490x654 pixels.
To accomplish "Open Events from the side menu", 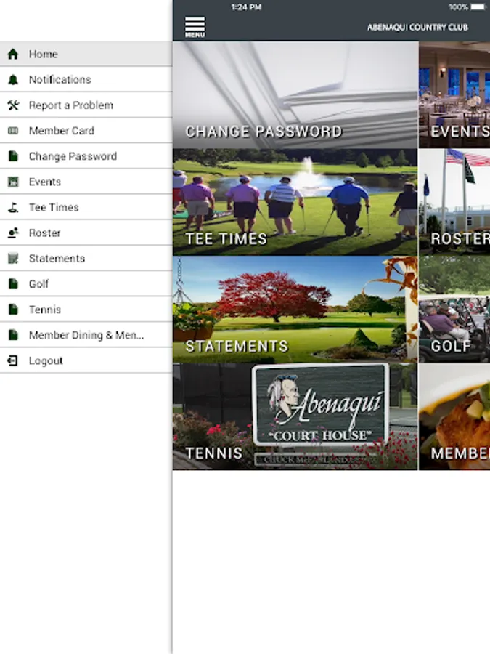I will (86, 182).
